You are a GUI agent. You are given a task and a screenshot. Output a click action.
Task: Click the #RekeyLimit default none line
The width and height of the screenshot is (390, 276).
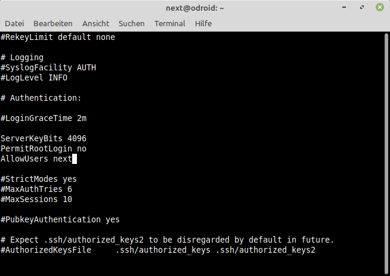click(x=58, y=38)
